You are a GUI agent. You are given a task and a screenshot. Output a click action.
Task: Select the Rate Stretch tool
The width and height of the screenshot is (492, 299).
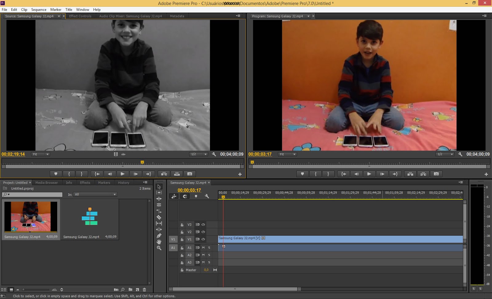(159, 211)
